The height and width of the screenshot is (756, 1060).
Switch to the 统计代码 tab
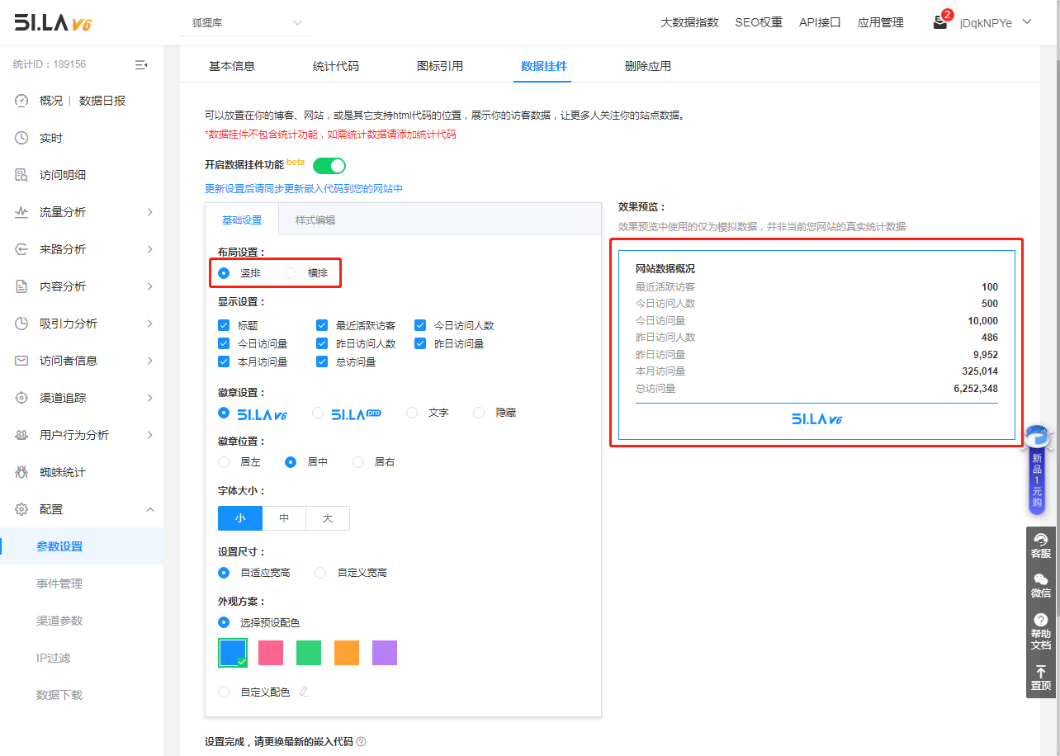pyautogui.click(x=335, y=66)
